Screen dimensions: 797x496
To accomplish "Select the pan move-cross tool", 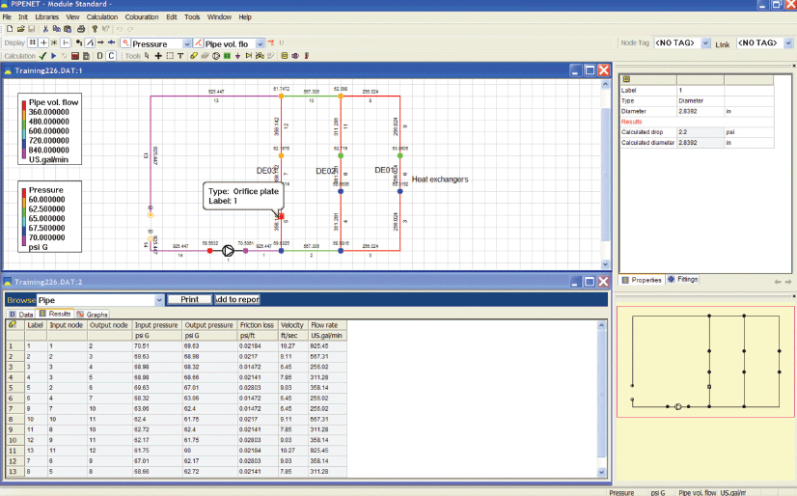I will (158, 56).
